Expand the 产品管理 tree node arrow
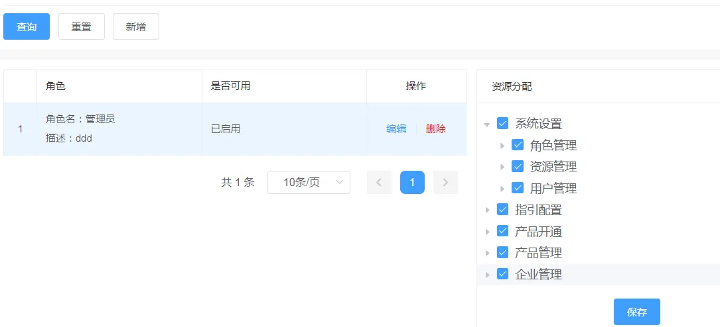This screenshot has width=720, height=327. [487, 253]
